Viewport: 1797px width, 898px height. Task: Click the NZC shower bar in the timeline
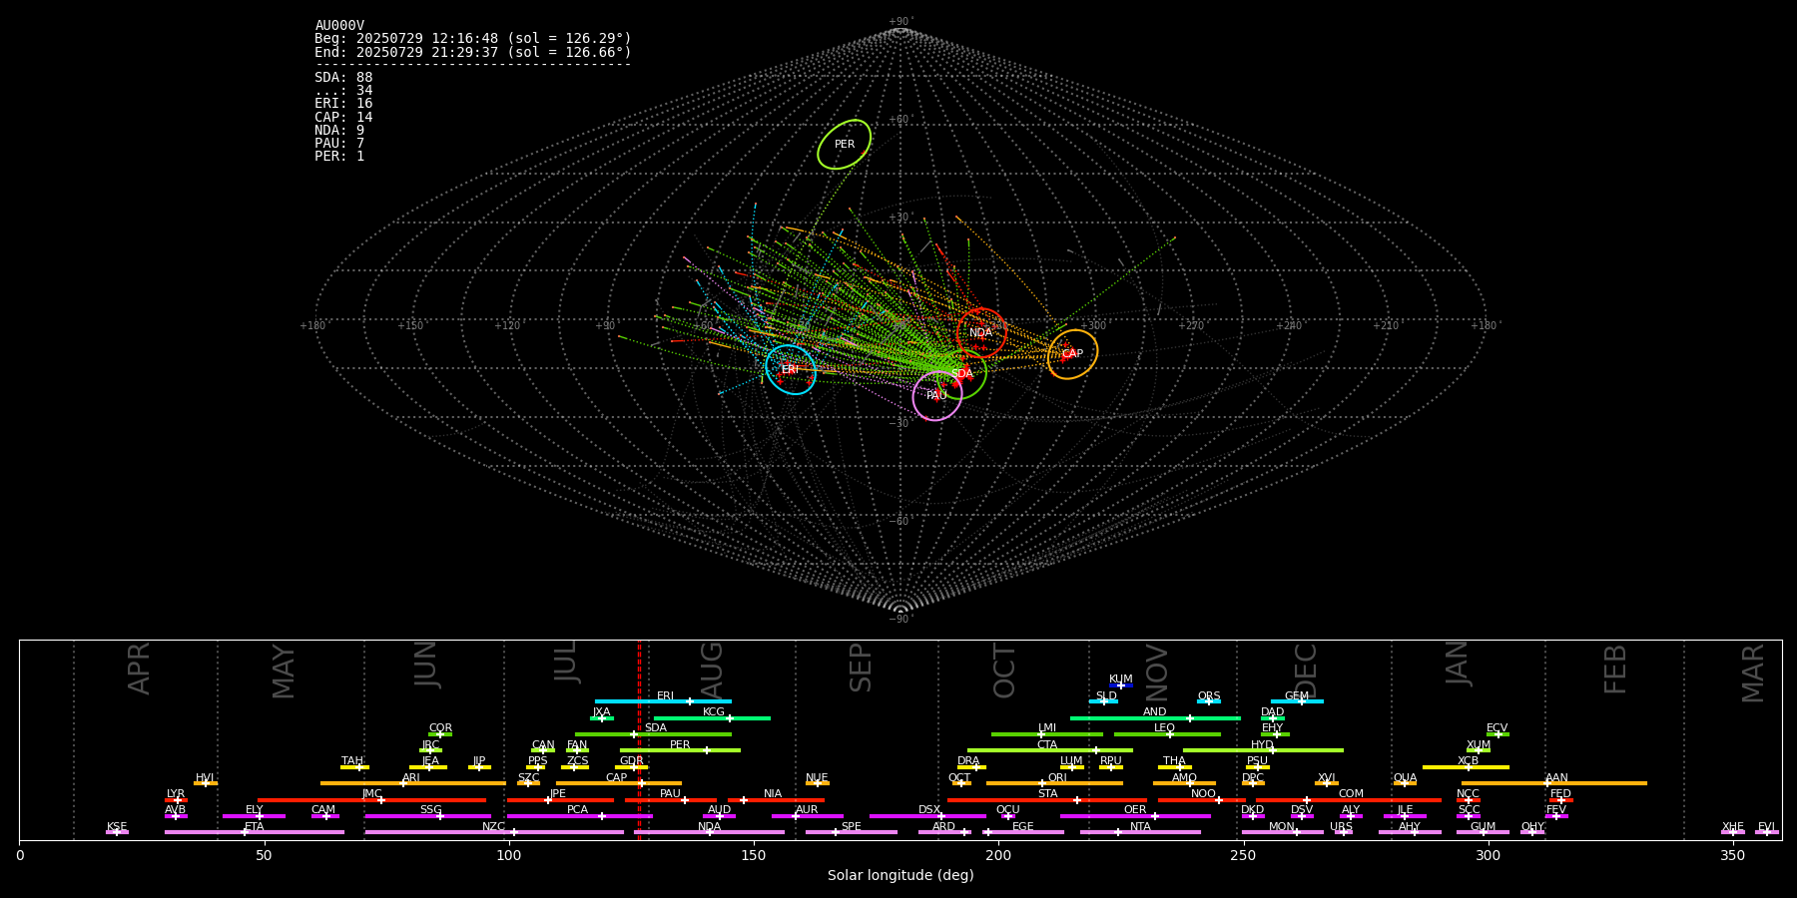[x=494, y=832]
